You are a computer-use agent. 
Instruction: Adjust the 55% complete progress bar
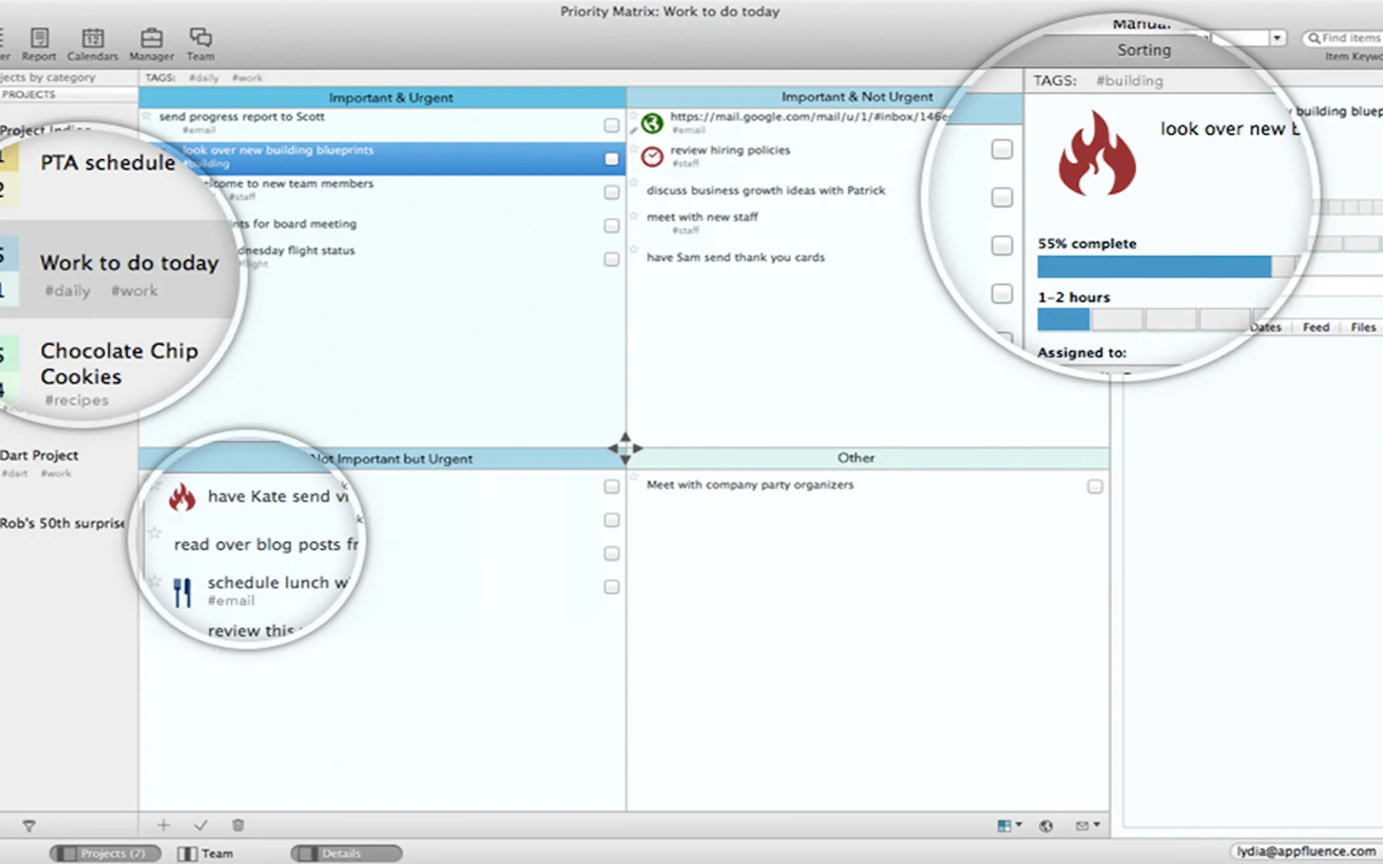pos(1166,267)
